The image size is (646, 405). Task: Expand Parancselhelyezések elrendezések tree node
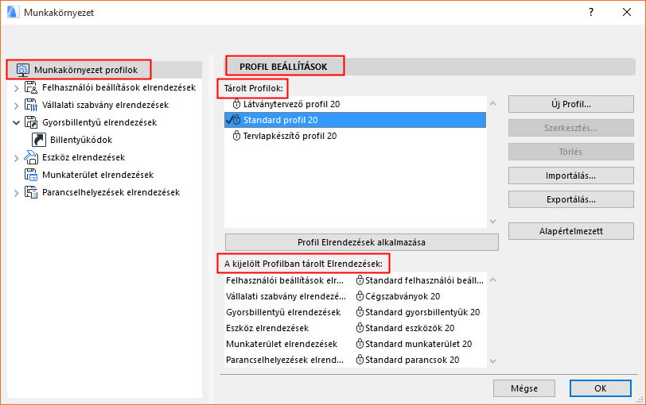point(16,192)
